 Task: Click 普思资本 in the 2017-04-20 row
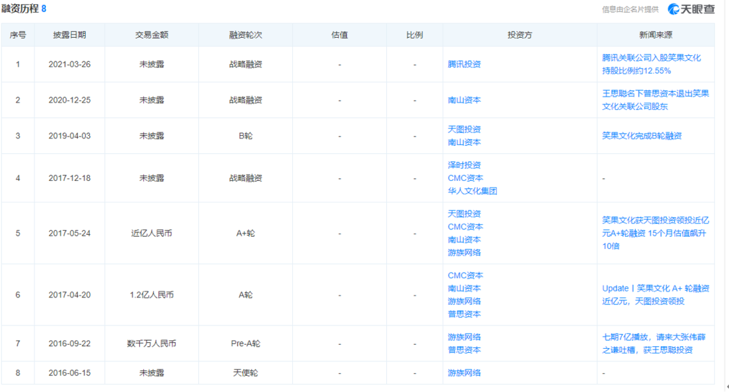point(464,314)
